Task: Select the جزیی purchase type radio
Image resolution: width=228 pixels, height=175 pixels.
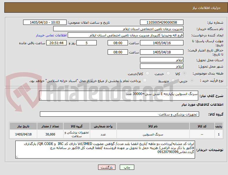Action: coord(192,81)
